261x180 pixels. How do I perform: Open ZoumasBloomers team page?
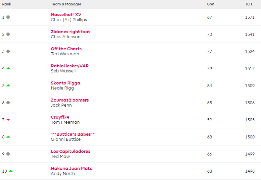click(x=70, y=100)
